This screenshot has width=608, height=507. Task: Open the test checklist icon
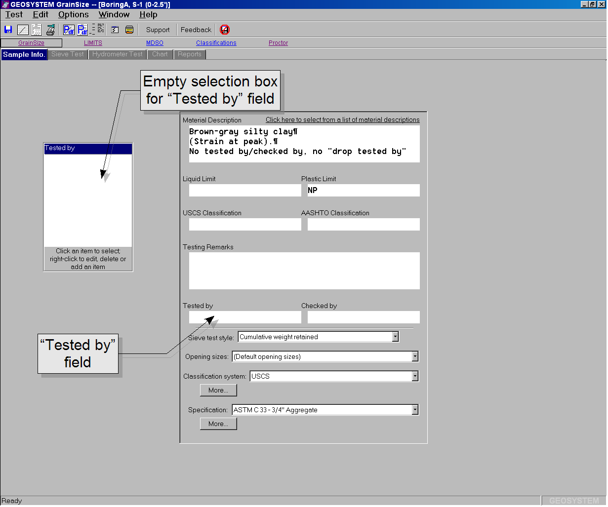tap(115, 29)
